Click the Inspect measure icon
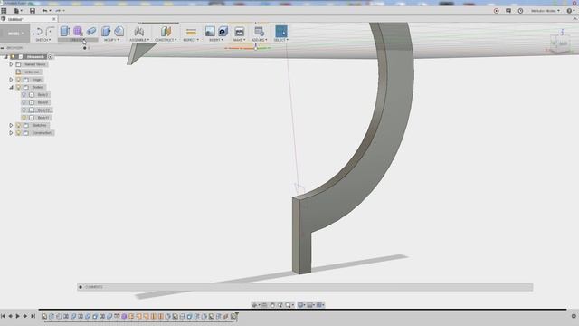The height and width of the screenshot is (326, 579). tap(191, 32)
